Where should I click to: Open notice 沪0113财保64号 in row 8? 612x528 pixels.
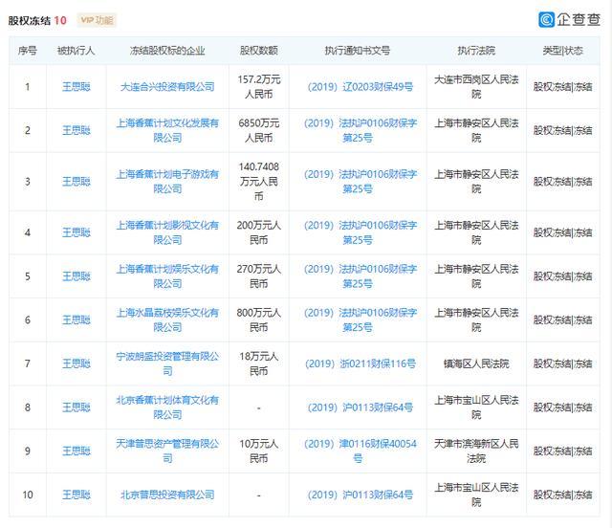tap(360, 407)
